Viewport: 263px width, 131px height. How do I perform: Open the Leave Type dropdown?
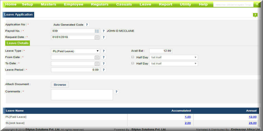tap(75, 51)
